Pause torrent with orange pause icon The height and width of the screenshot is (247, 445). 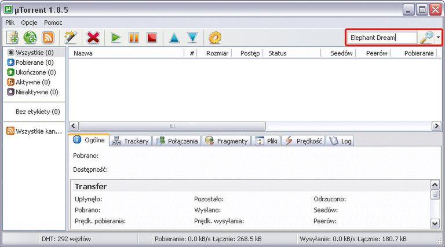coord(134,38)
